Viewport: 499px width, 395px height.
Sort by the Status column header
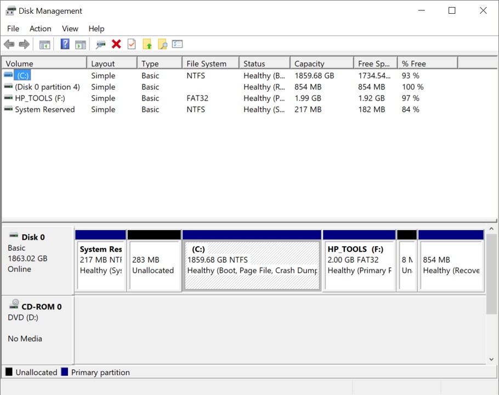[265, 63]
